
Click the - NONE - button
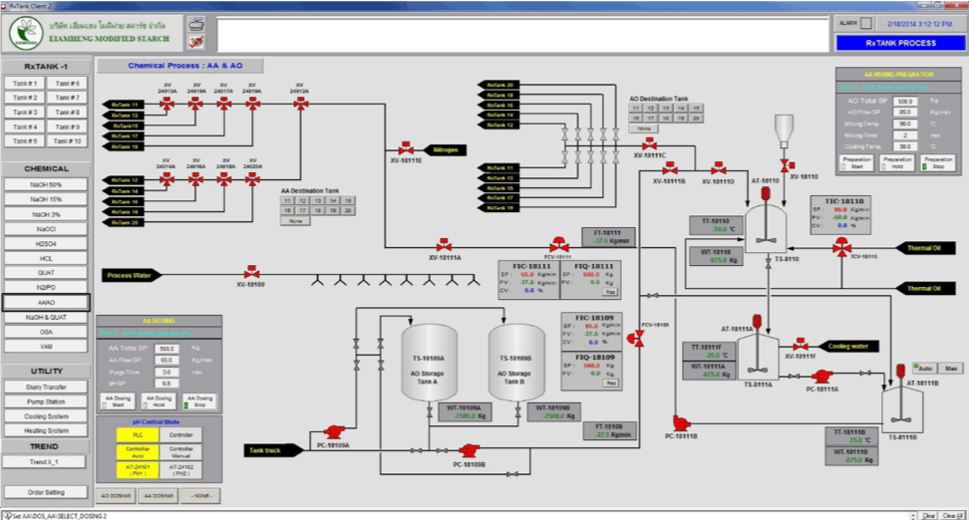[201, 495]
